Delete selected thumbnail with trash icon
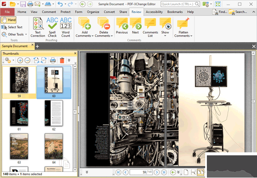The height and width of the screenshot is (178, 257). (62, 60)
